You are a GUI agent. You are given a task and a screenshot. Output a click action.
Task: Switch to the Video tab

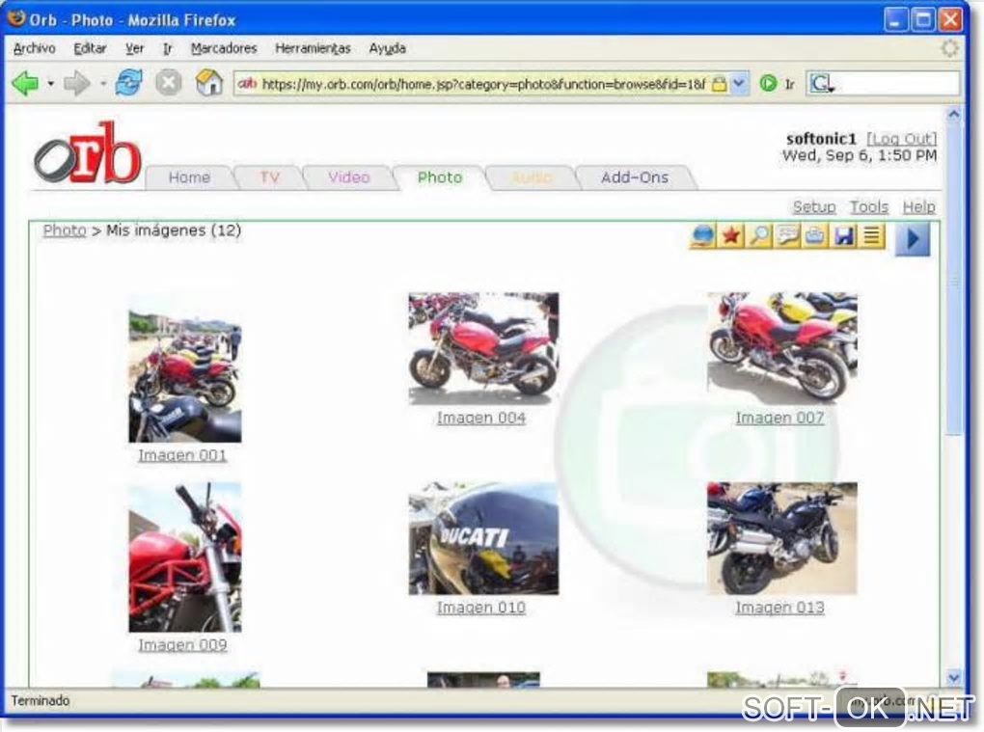(349, 177)
